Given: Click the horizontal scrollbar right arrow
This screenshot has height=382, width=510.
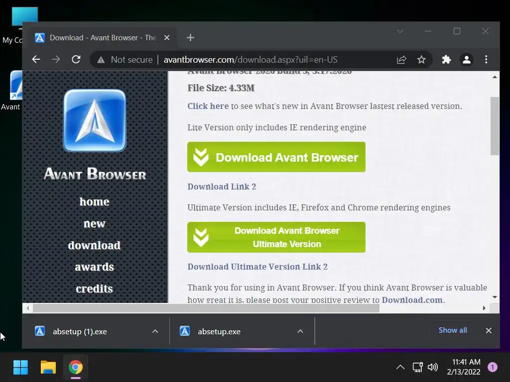Looking at the screenshot, I should pos(484,308).
